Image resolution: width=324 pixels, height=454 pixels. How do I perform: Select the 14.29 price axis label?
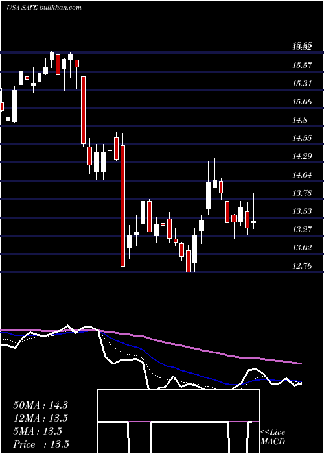point(302,156)
